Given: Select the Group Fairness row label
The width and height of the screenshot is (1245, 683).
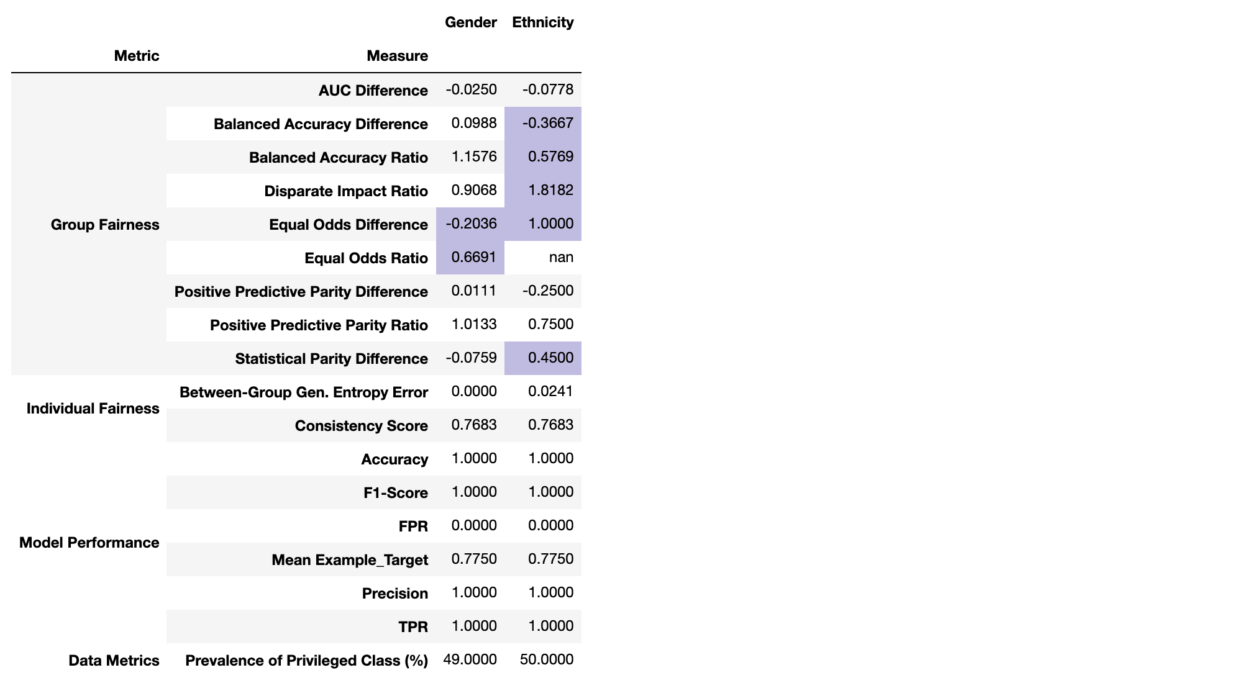Looking at the screenshot, I should (x=104, y=225).
